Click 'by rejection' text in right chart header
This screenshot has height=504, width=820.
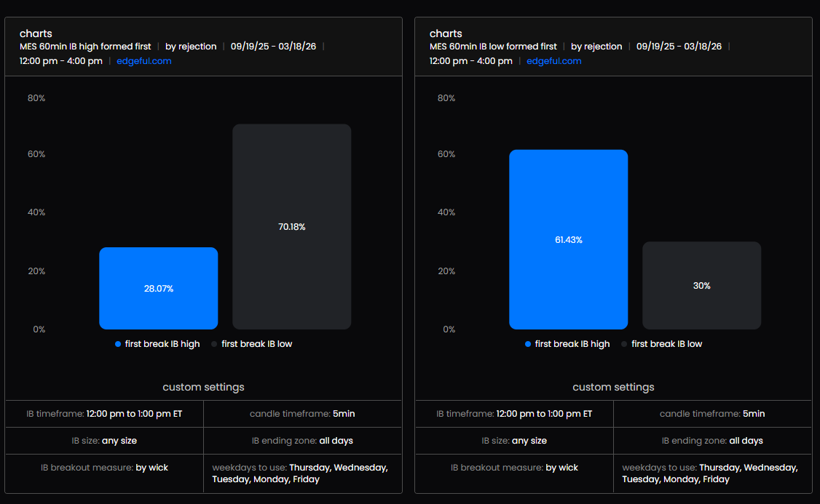pos(596,47)
